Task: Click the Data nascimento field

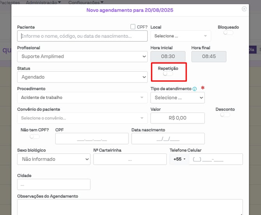Action: point(168,139)
